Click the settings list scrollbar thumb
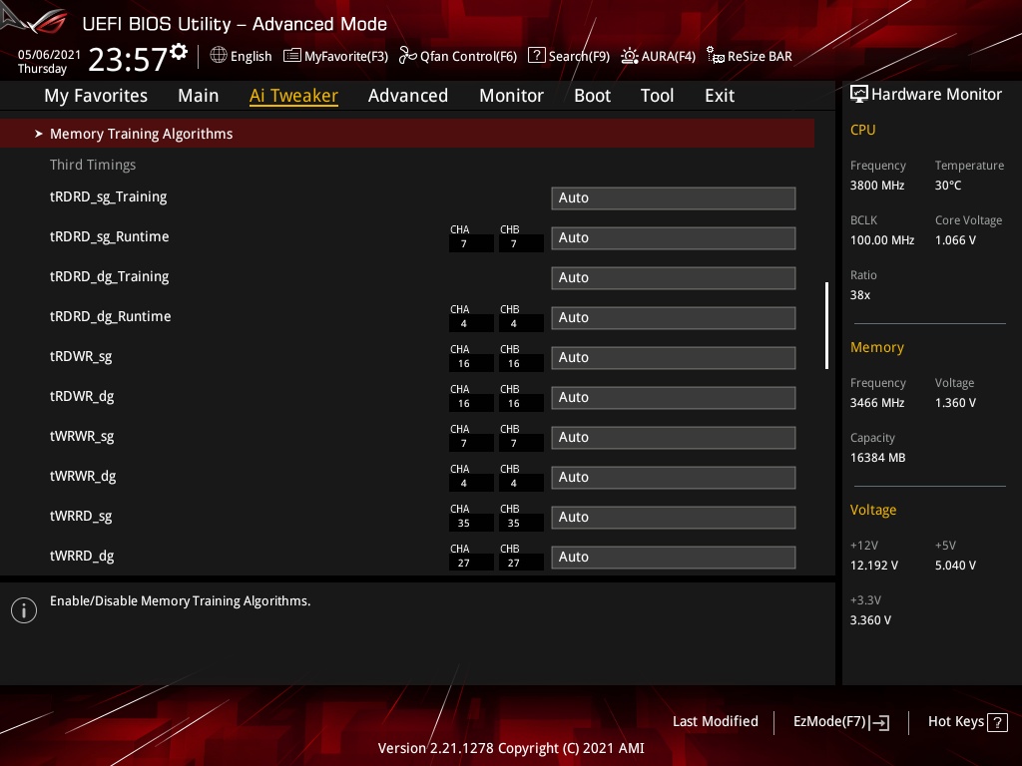1022x766 pixels. (x=826, y=326)
